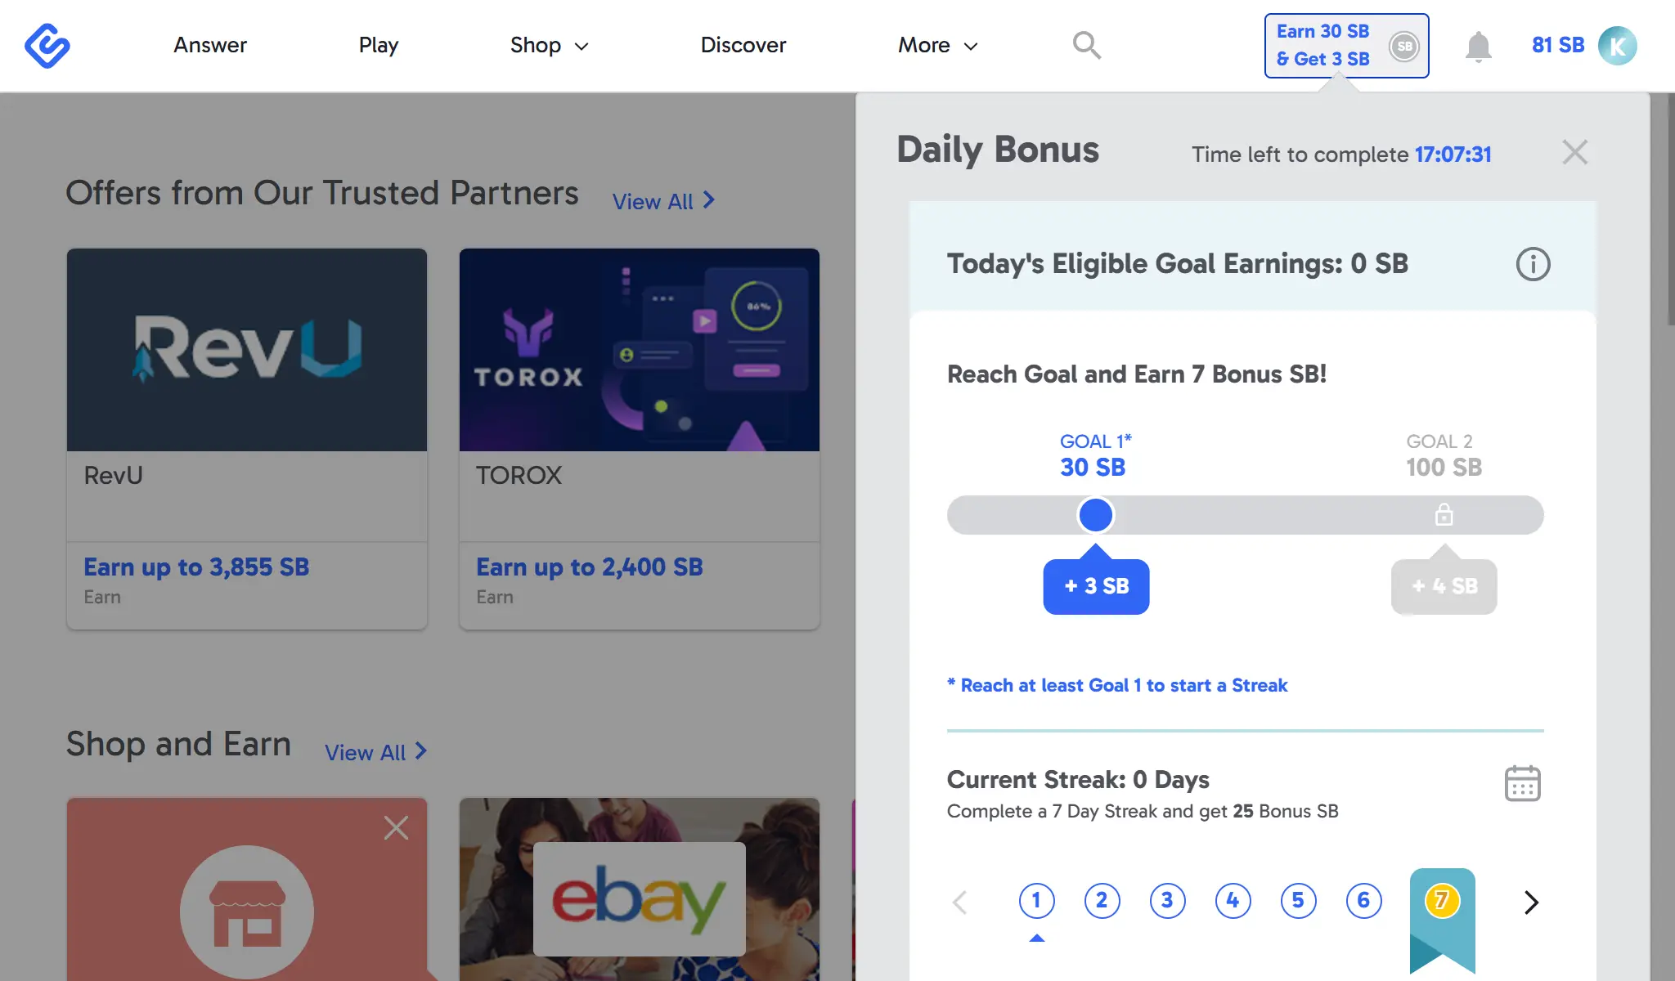Go to the Discover page
The image size is (1675, 981).
743,46
